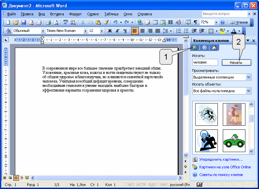
Task: Open 'Картинки на узле Office Online' link
Action: pos(225,167)
